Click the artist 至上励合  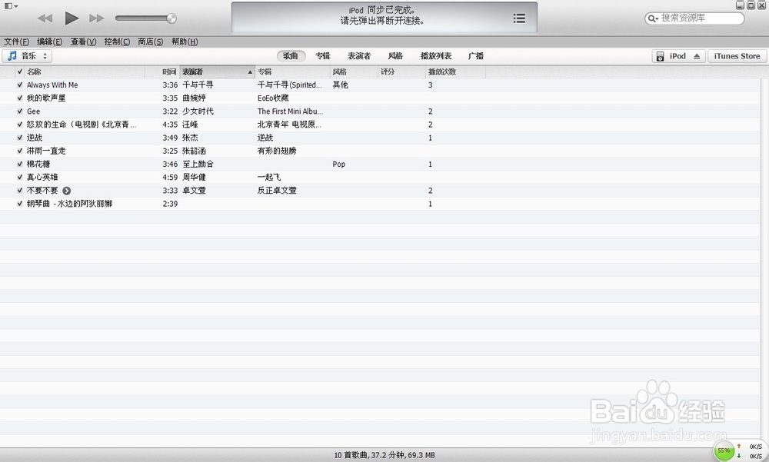tap(198, 165)
